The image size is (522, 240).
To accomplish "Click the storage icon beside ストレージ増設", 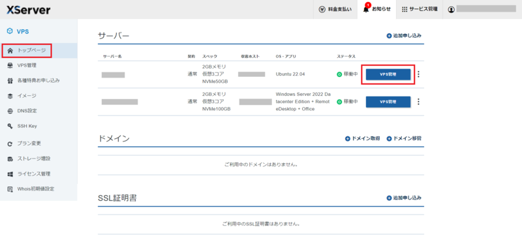I will (10, 158).
